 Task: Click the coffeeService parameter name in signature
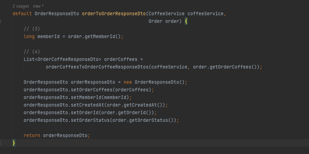tap(205, 14)
